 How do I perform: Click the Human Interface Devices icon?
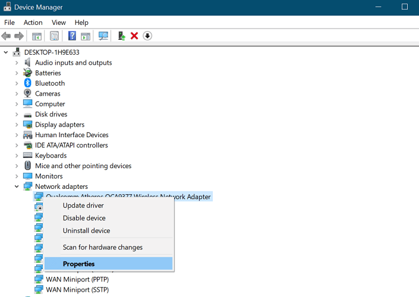tap(27, 135)
